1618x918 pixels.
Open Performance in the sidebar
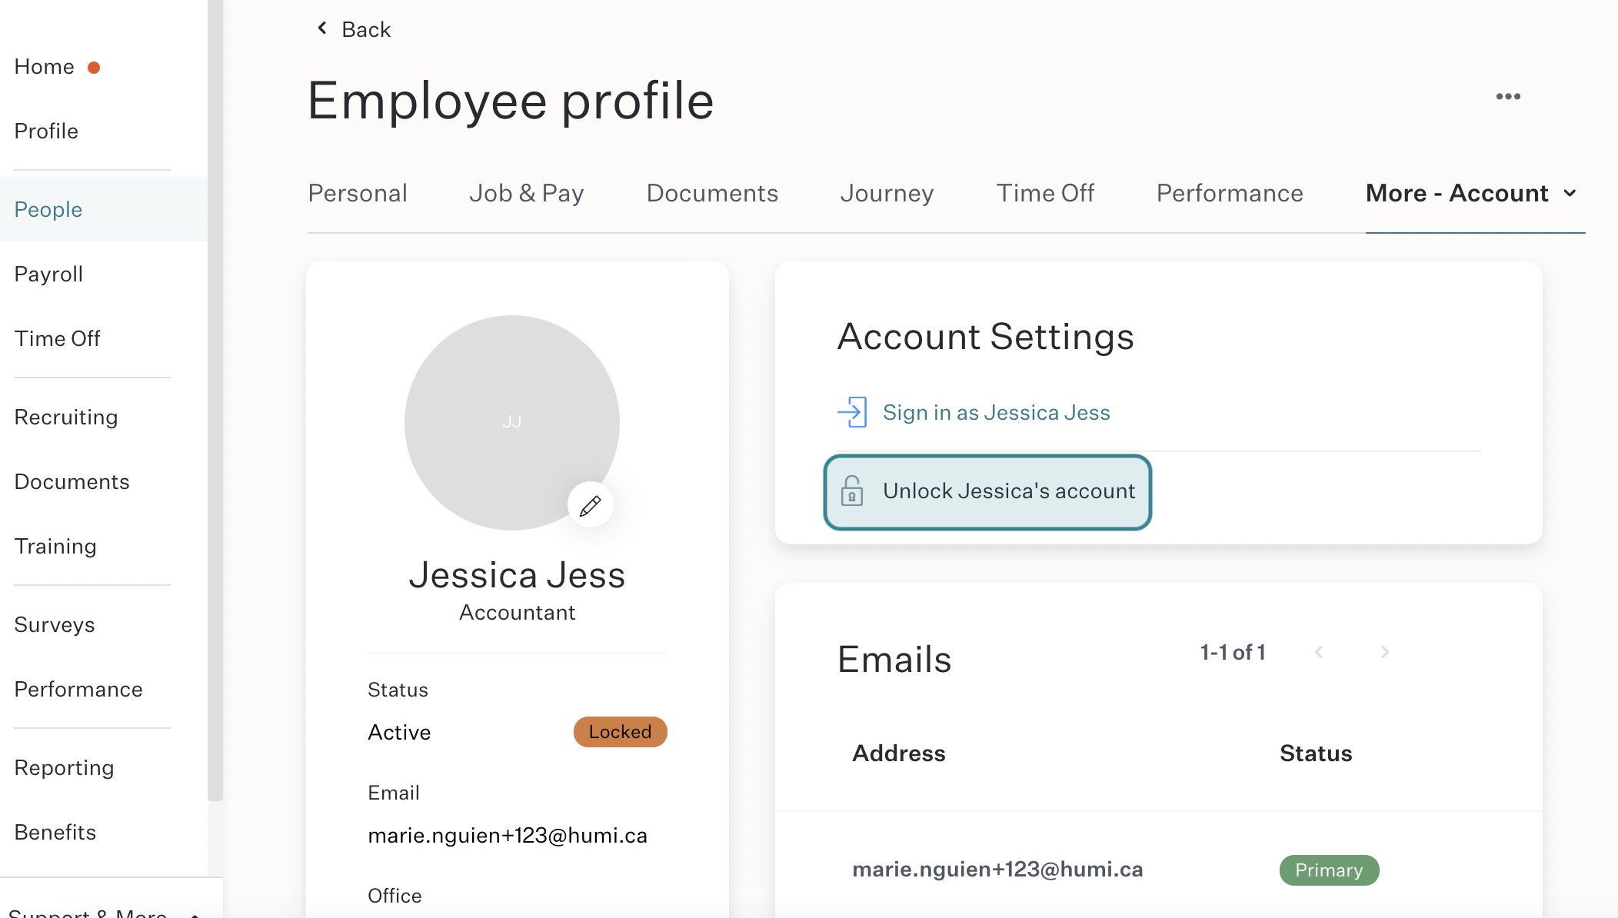tap(78, 690)
